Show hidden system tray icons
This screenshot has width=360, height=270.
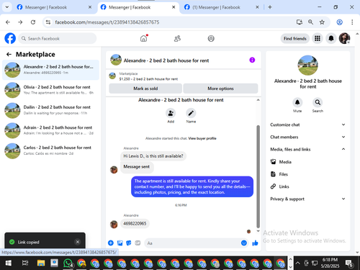point(297,263)
